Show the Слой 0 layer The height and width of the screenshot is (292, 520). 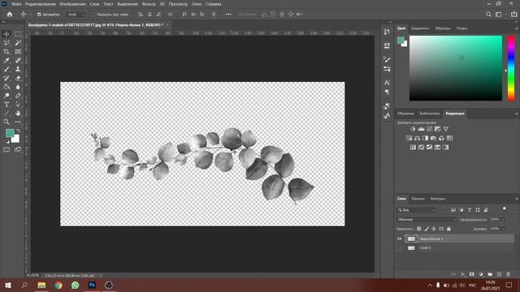click(399, 247)
